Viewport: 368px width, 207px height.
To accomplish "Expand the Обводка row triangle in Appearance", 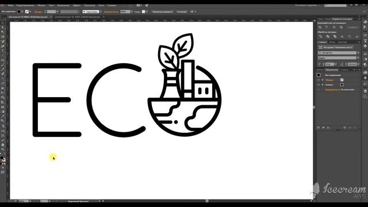I will [323, 80].
